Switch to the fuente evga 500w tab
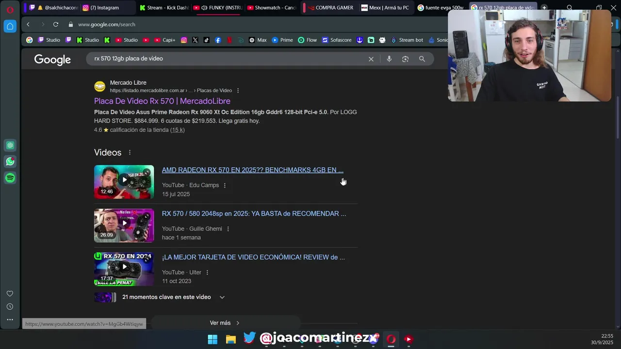621x349 pixels. [x=441, y=8]
